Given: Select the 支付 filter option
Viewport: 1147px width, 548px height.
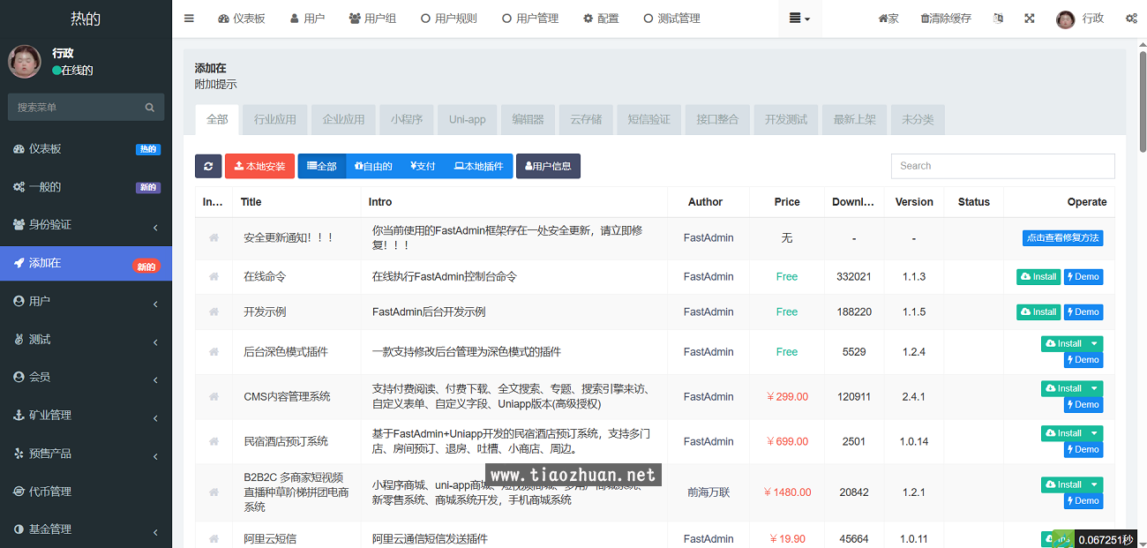Looking at the screenshot, I should 423,166.
